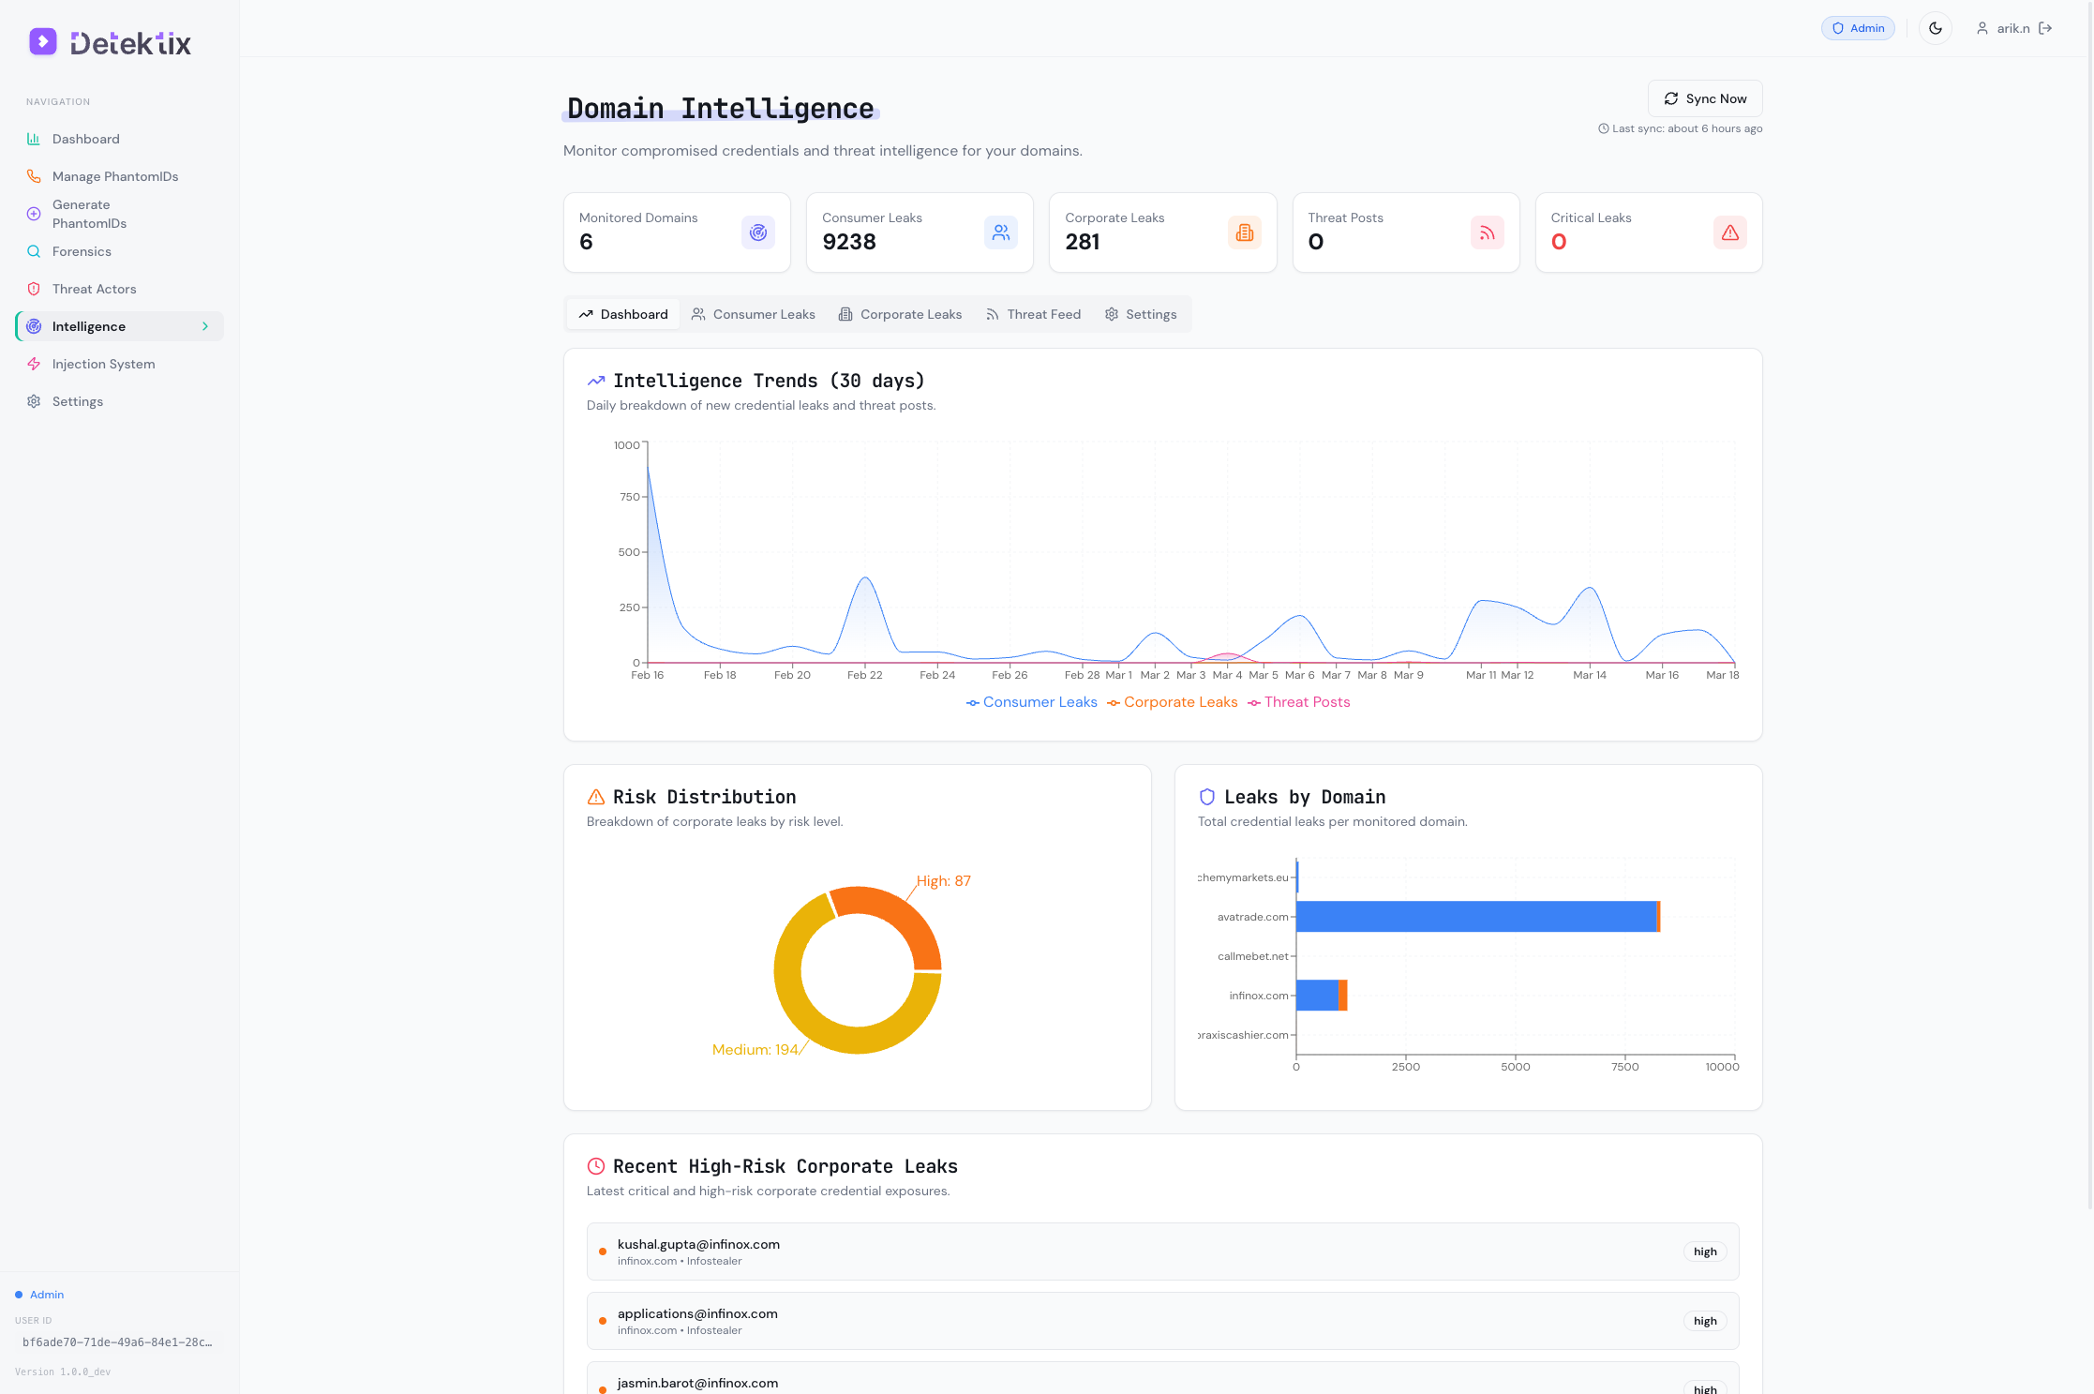Screen dimensions: 2094x1394
Task: Click the Monitored Domains target icon
Action: 757,232
